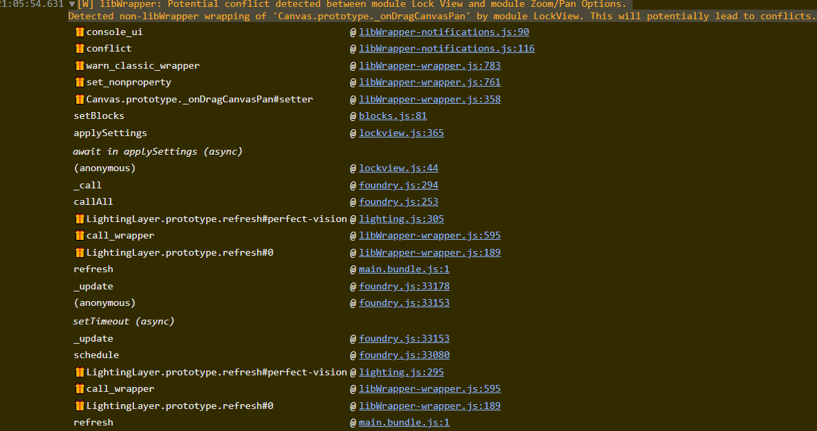Click Canvas.prototype._onDragCanvasPan#setter frame text
The image size is (817, 431).
199,99
